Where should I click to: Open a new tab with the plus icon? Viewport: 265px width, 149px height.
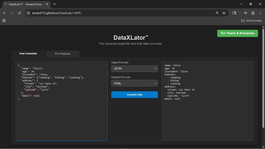tap(55, 4)
